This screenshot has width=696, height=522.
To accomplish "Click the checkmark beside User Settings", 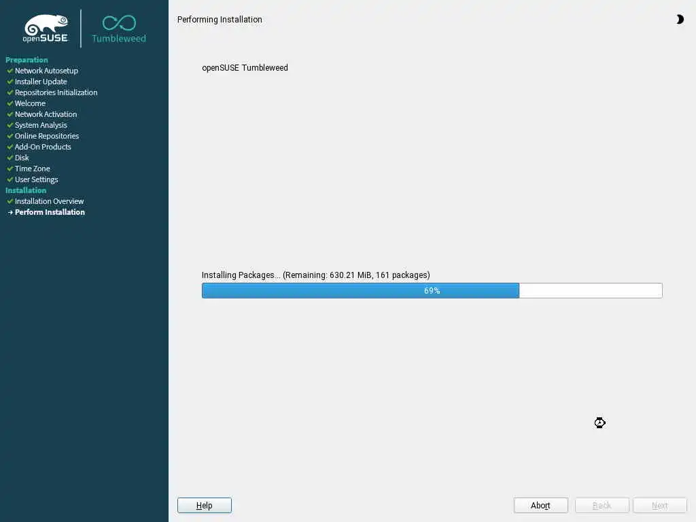I will (10, 179).
